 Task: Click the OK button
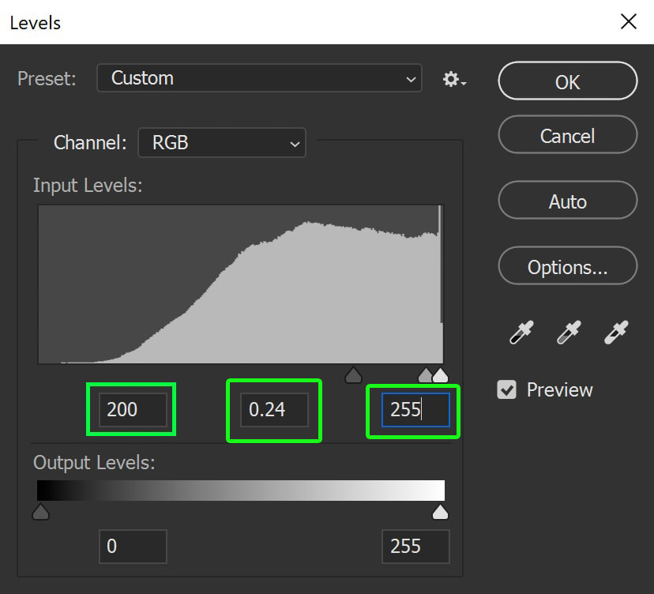tap(568, 81)
